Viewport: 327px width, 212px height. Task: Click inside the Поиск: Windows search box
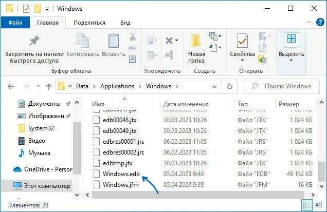point(282,86)
